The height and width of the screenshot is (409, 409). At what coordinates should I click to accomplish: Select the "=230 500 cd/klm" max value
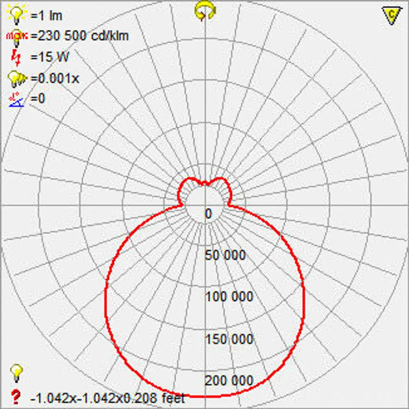tap(79, 36)
